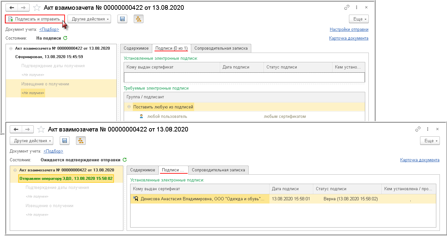Switch to 'Подписи ...' tab in lower window
Viewport: 447px width, 236px height.
[x=173, y=170]
